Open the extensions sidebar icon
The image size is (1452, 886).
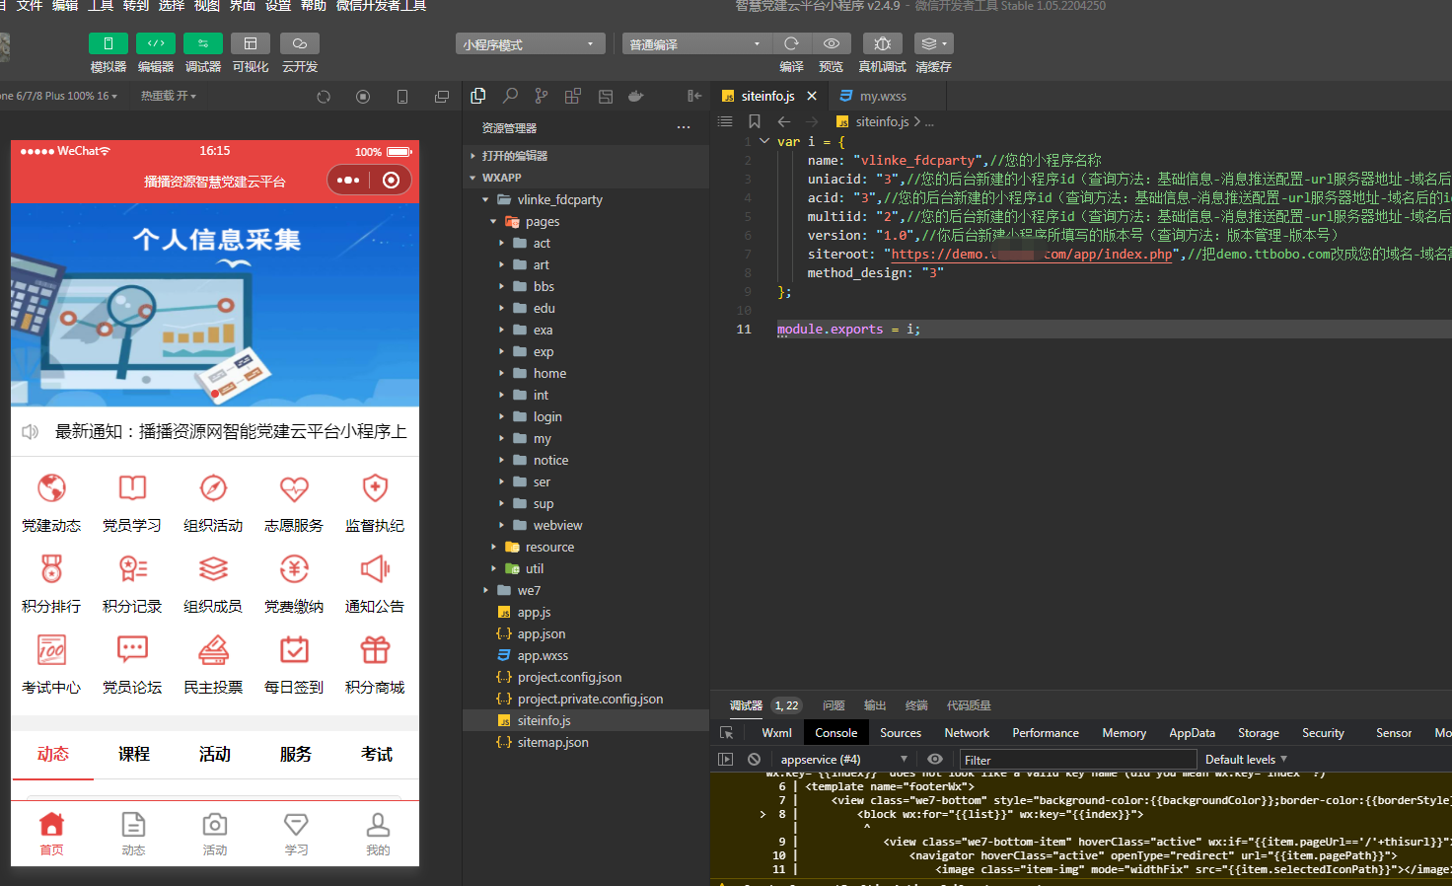pos(573,96)
